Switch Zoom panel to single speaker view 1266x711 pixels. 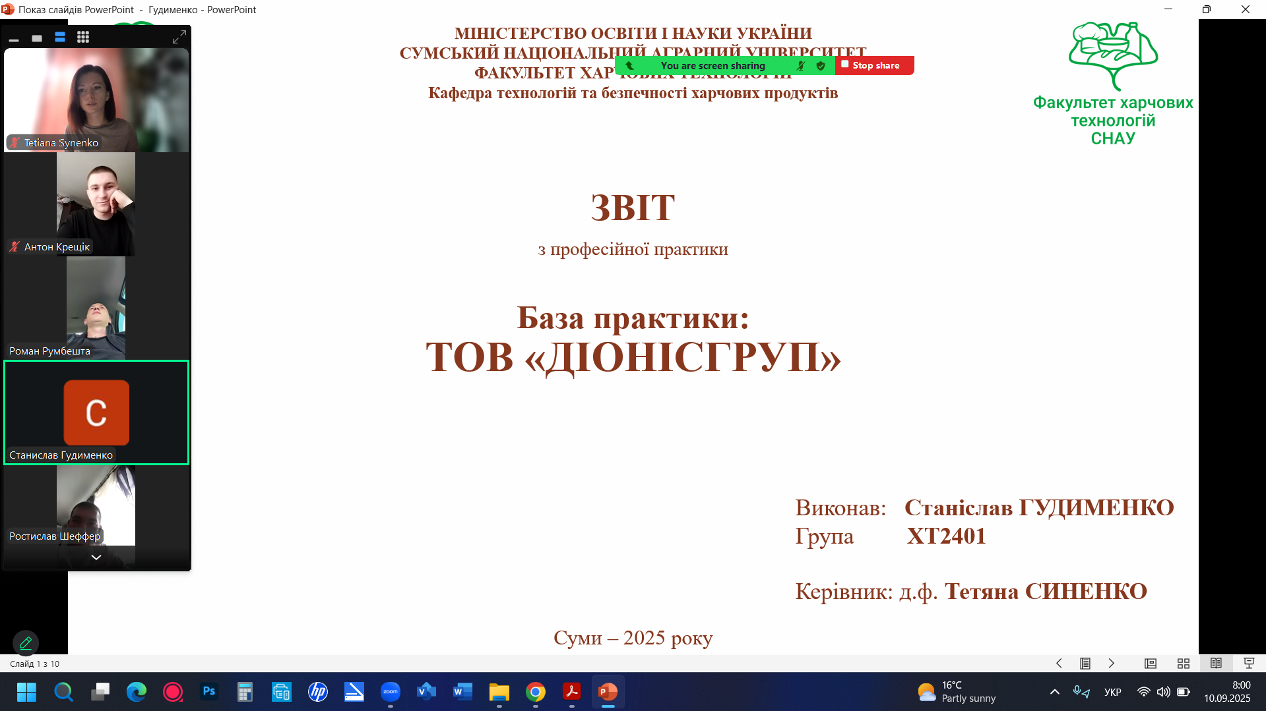point(37,38)
